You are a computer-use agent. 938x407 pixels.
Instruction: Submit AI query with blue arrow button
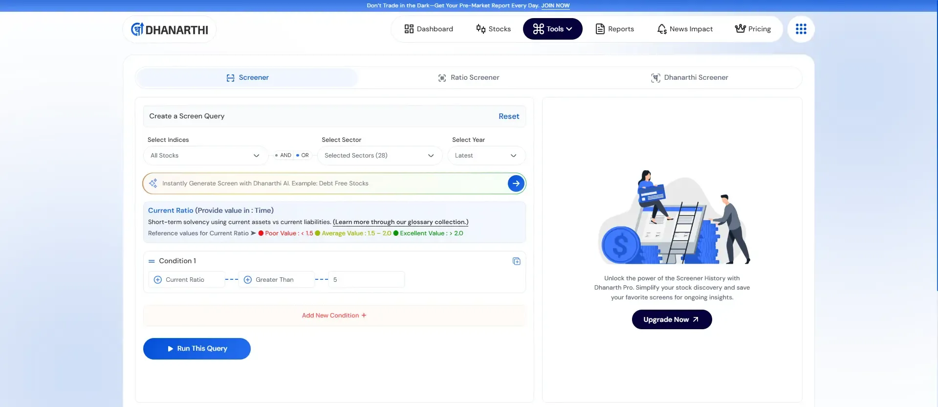coord(516,183)
